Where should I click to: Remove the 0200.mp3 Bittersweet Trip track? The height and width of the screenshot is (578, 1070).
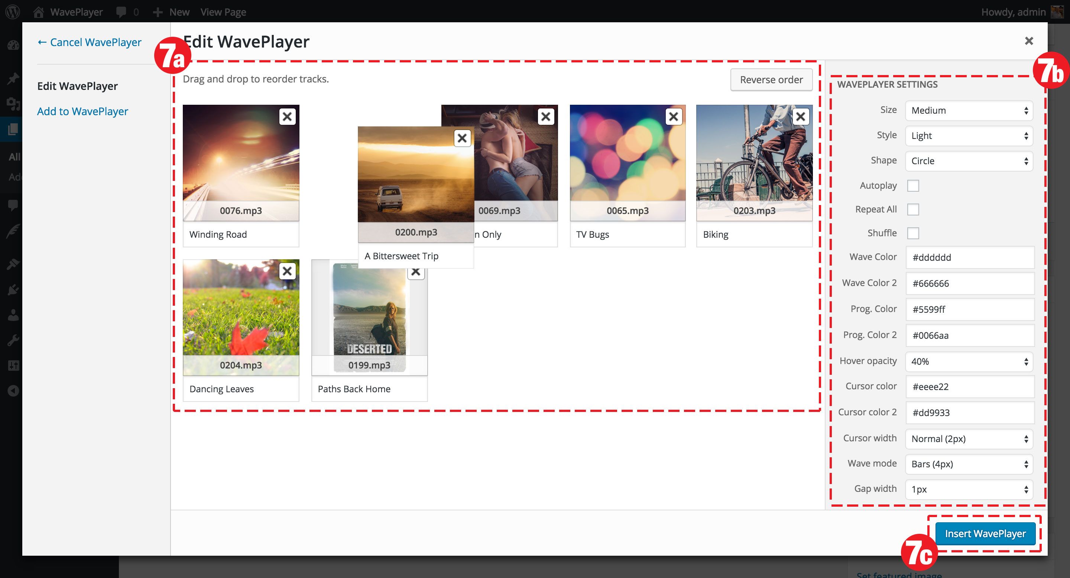point(462,138)
